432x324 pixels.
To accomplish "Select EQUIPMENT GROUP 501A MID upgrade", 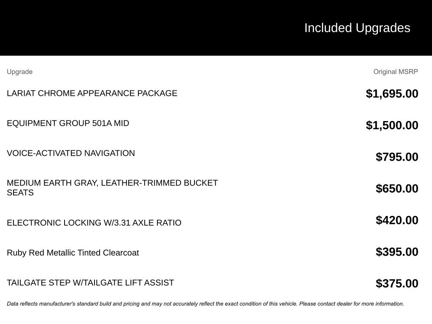I will pyautogui.click(x=68, y=123).
